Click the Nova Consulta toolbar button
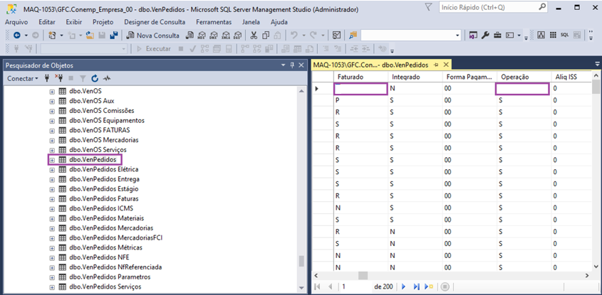 (x=153, y=35)
